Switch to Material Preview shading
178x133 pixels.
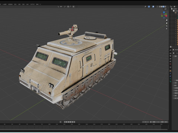coord(164,7)
